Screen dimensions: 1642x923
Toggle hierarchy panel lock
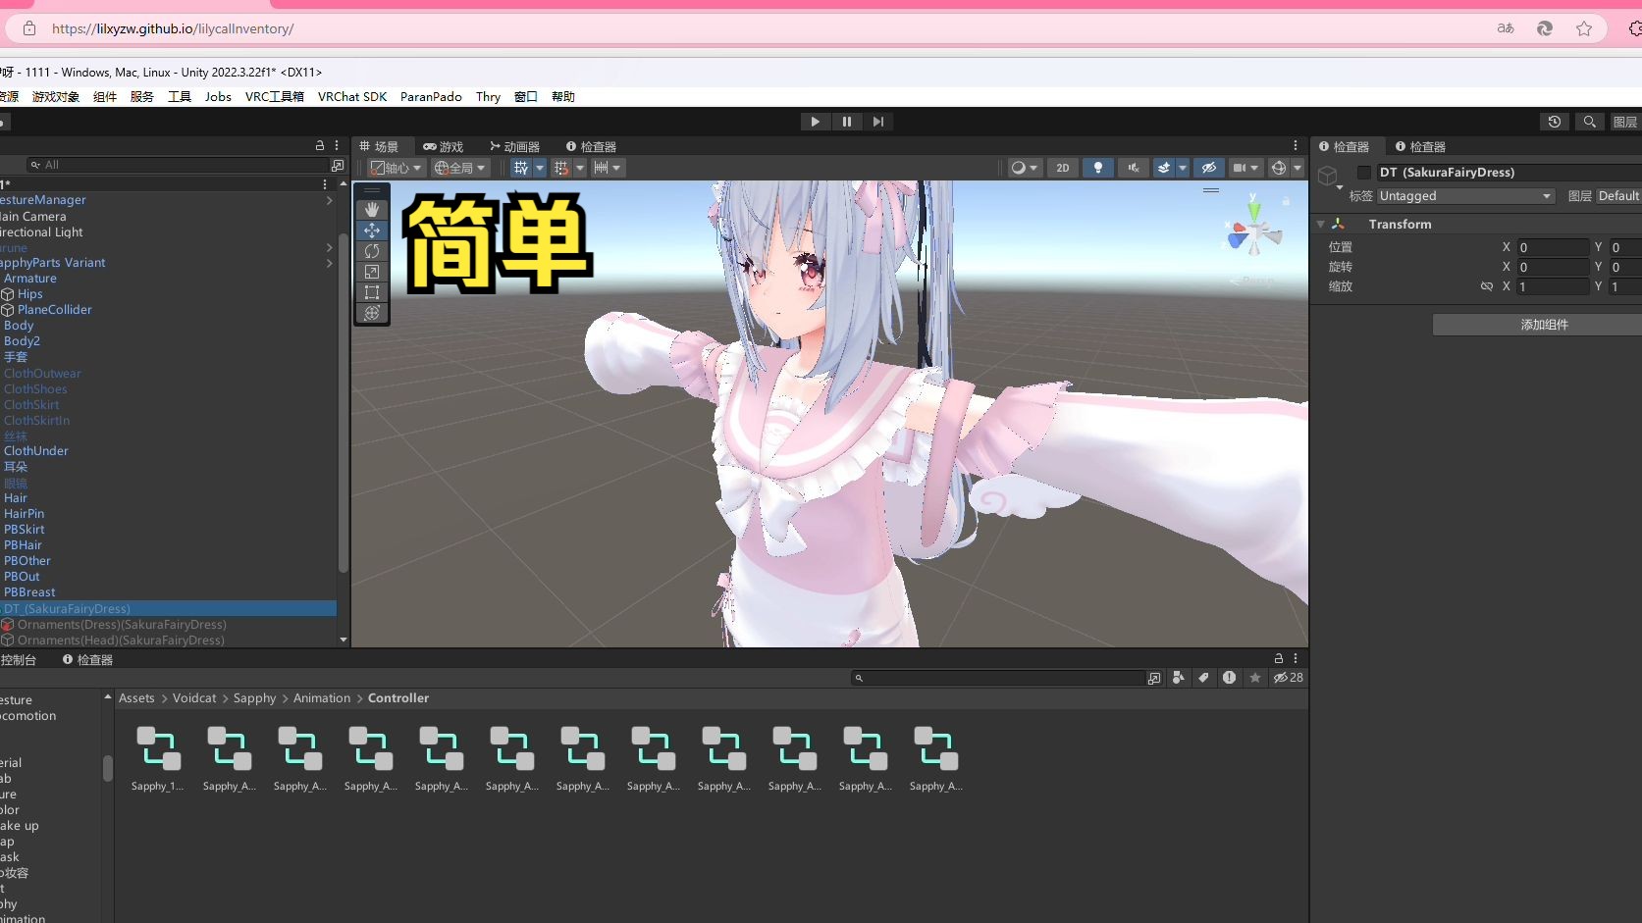tap(320, 145)
